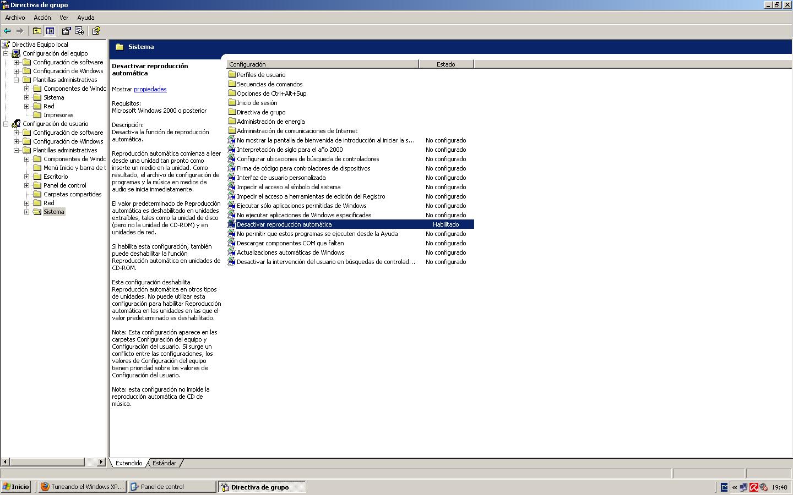Image resolution: width=793 pixels, height=495 pixels.
Task: Click the Administración de energía folder icon
Action: tap(232, 122)
